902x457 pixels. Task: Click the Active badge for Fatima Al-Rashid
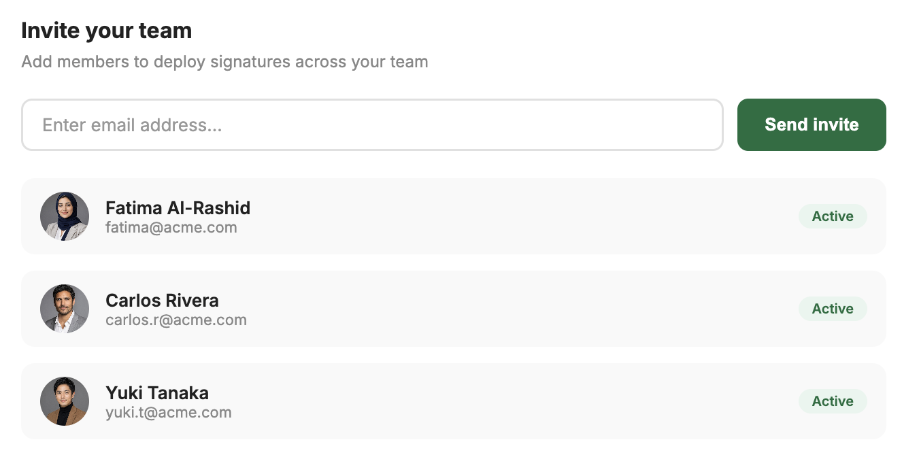coord(832,216)
